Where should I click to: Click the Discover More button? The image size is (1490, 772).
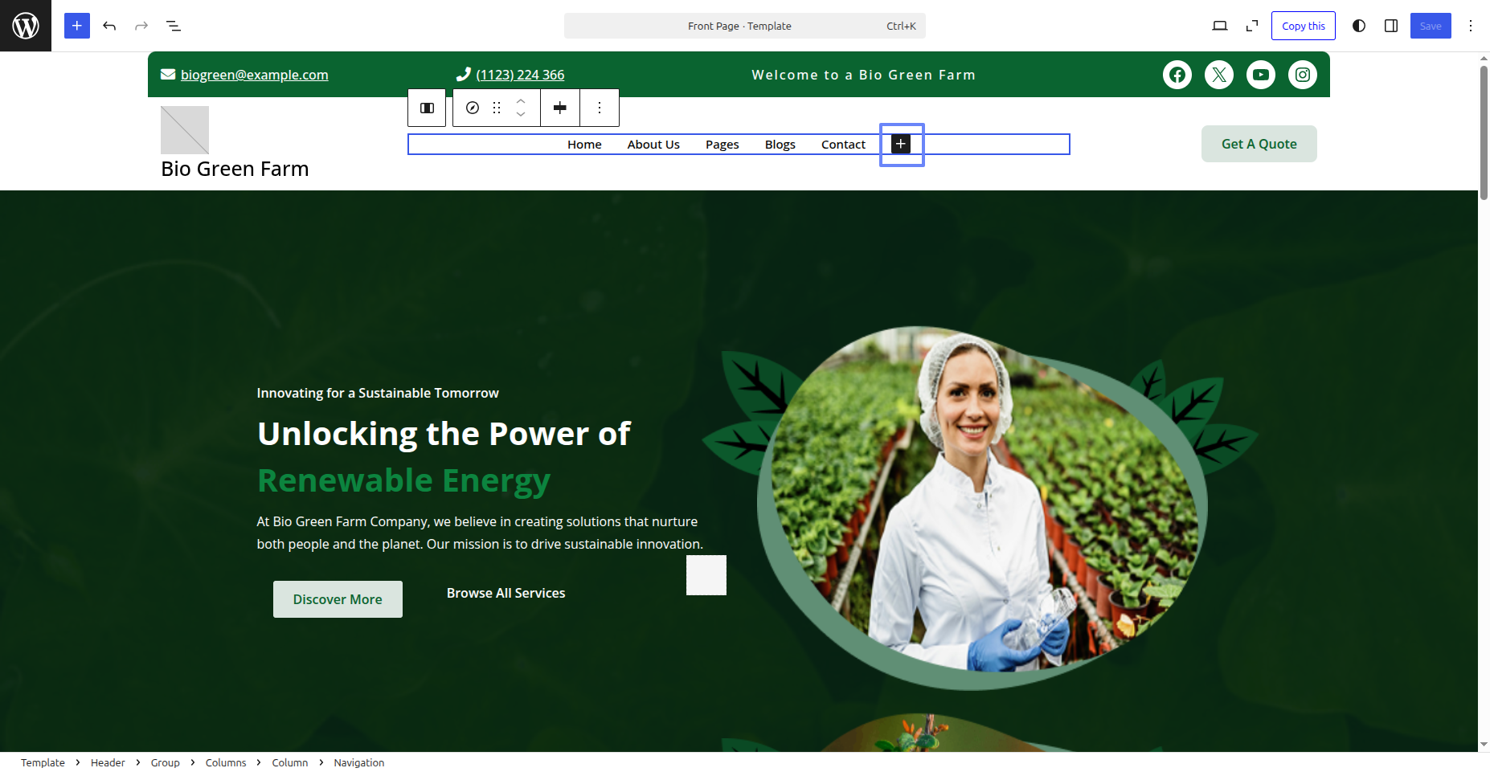(338, 599)
